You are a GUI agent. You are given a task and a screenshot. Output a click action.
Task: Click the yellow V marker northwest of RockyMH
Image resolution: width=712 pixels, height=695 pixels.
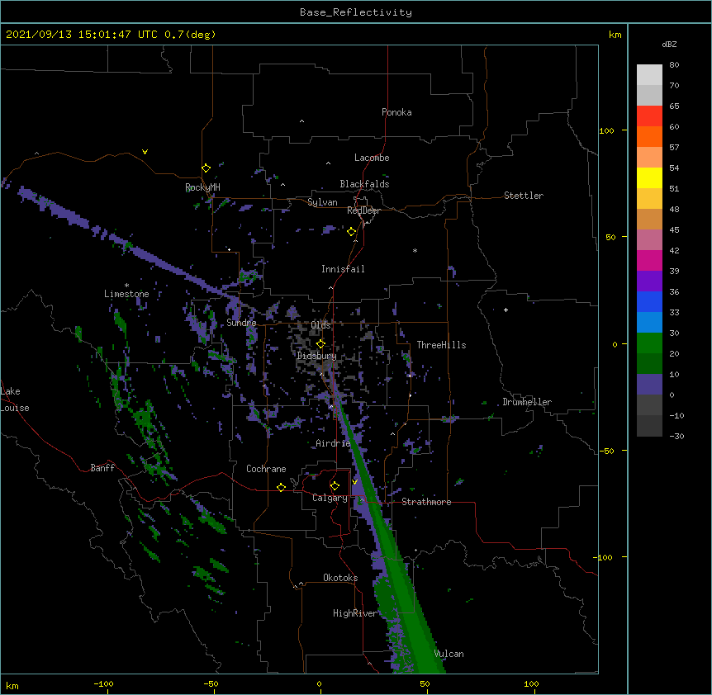coord(145,152)
